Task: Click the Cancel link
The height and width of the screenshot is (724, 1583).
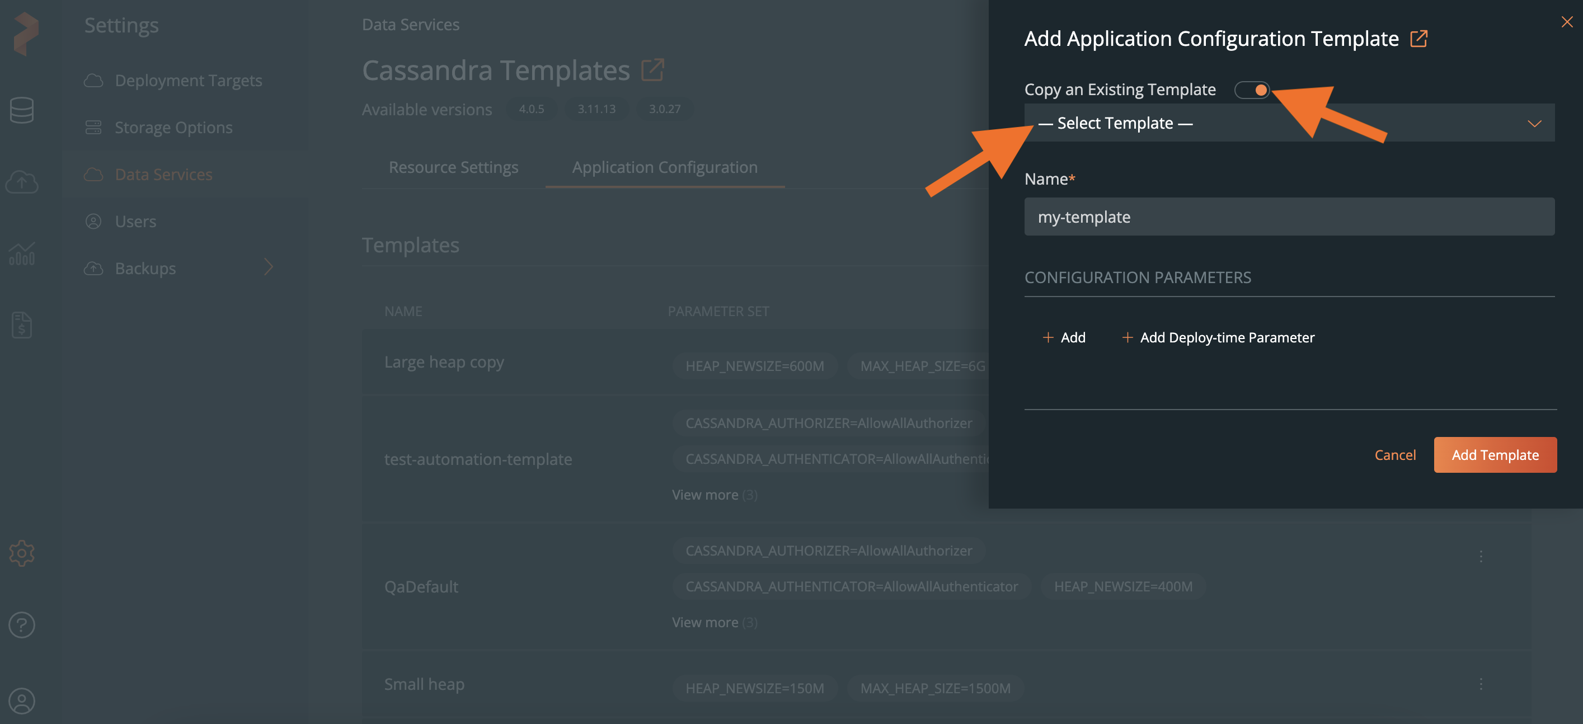Action: point(1395,455)
